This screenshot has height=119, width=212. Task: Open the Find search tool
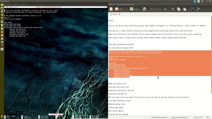coord(192,9)
